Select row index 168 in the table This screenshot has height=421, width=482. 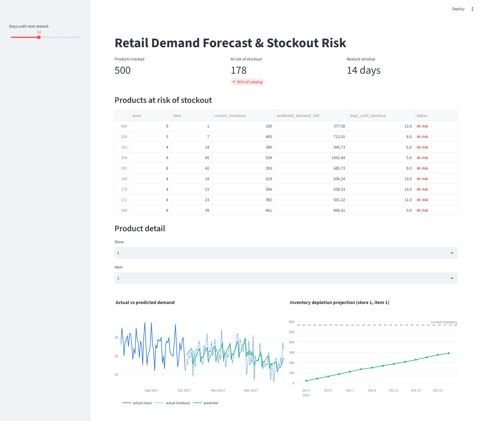point(122,179)
